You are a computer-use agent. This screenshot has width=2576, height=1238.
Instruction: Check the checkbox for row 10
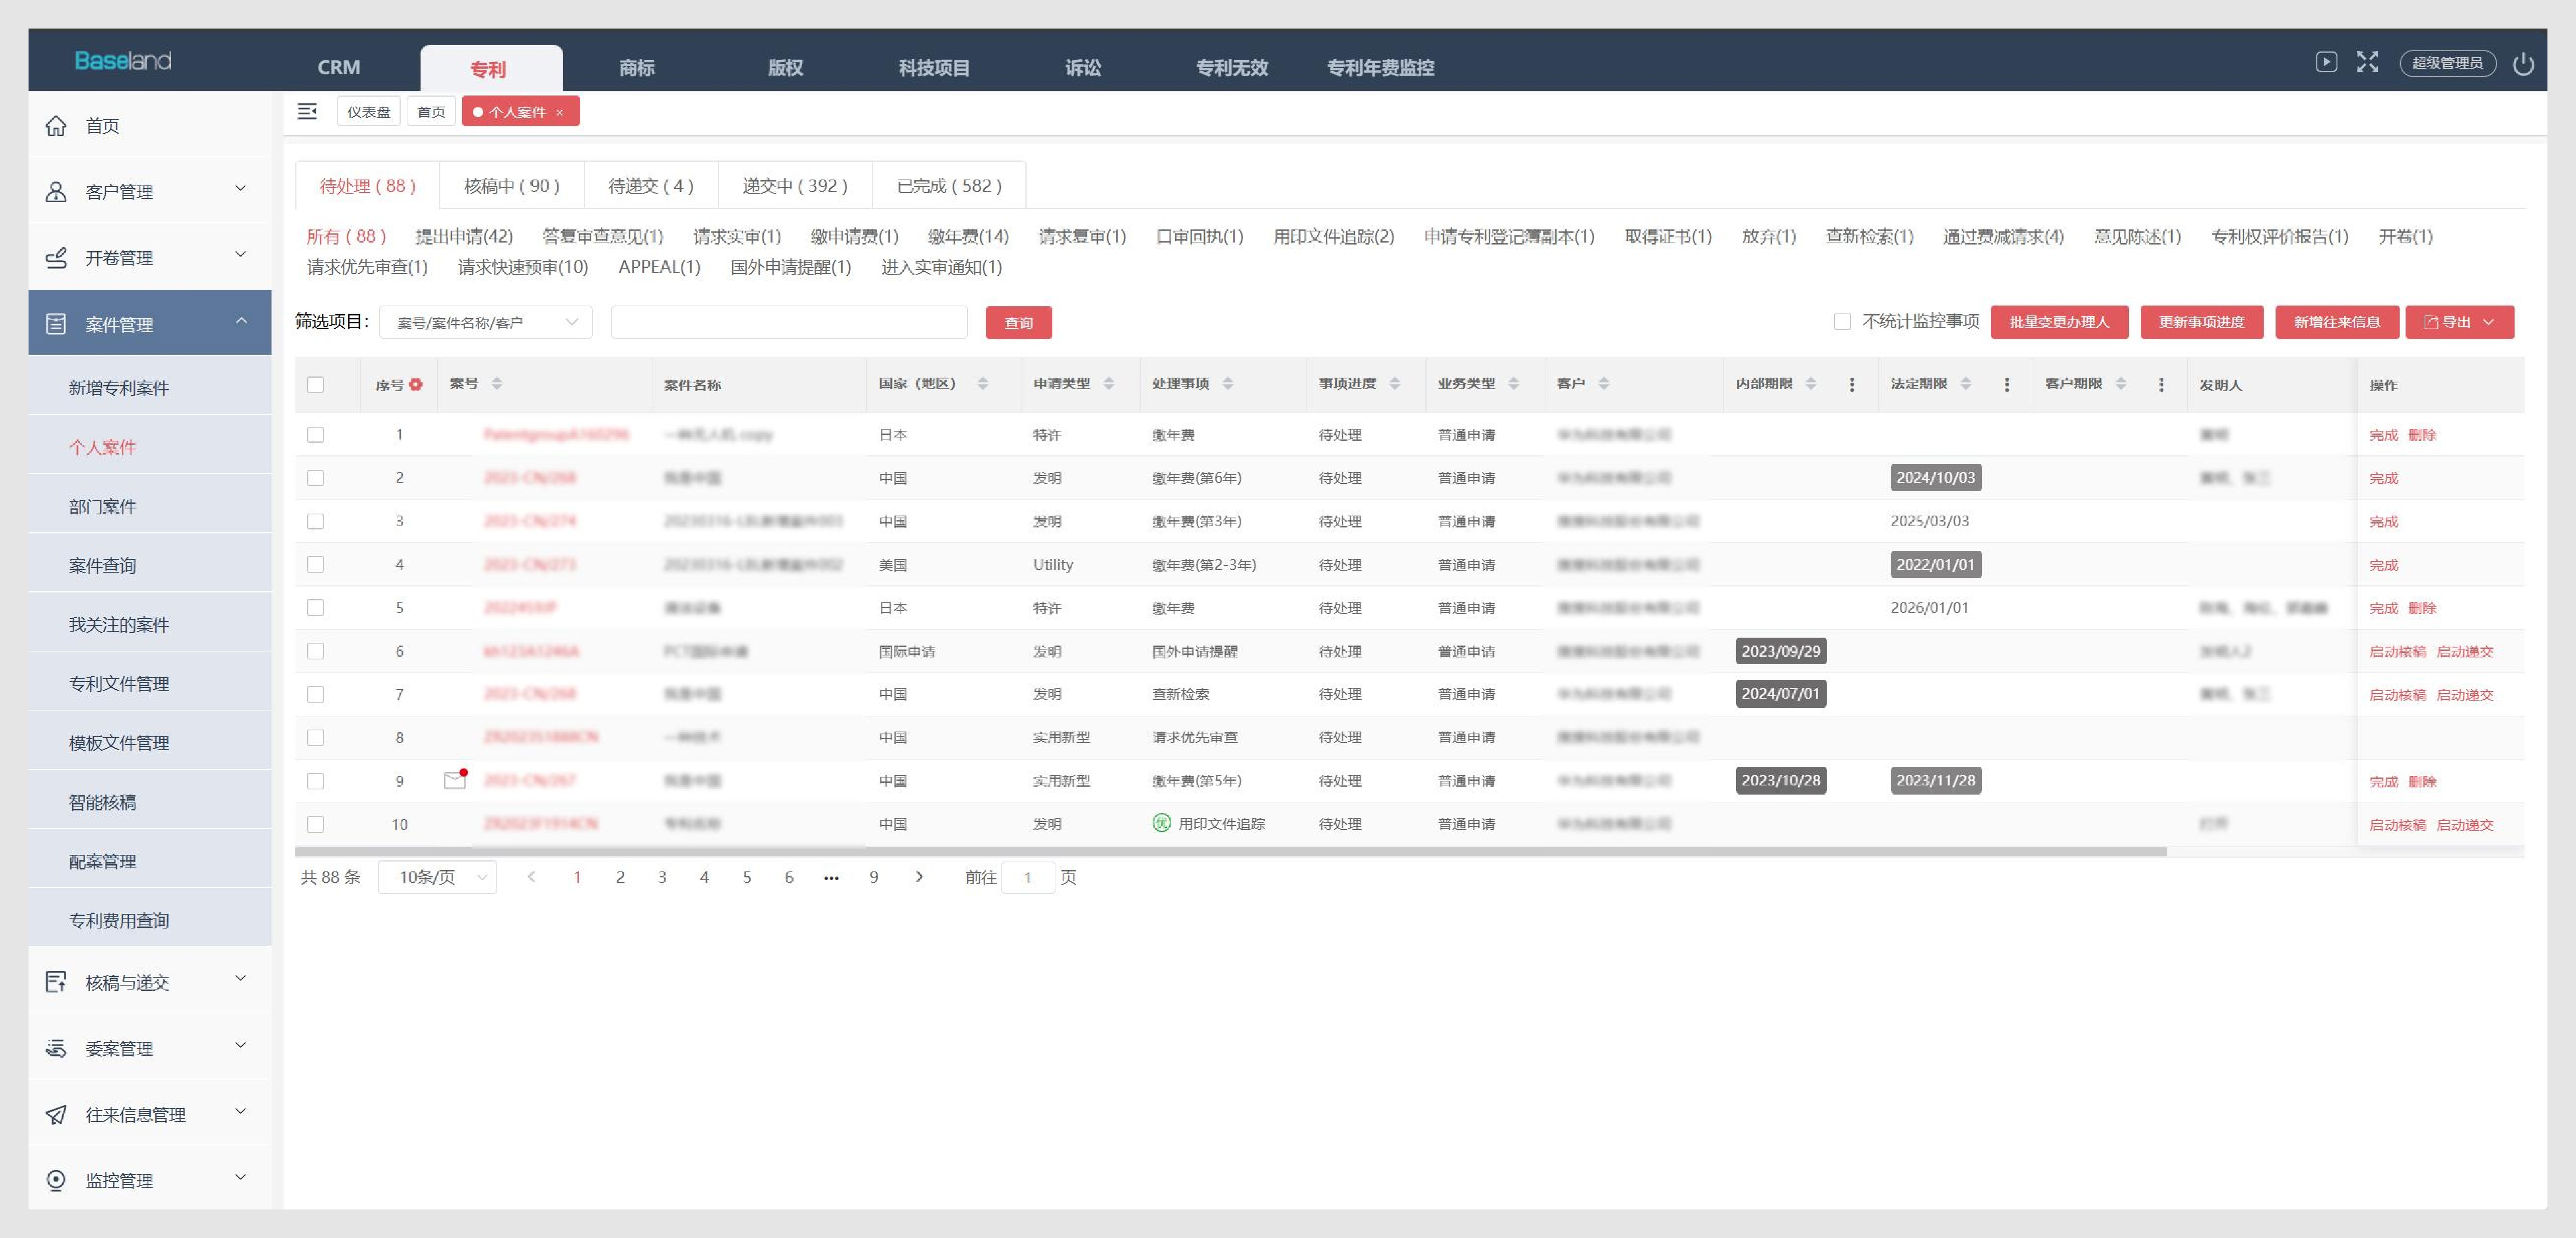[x=316, y=824]
